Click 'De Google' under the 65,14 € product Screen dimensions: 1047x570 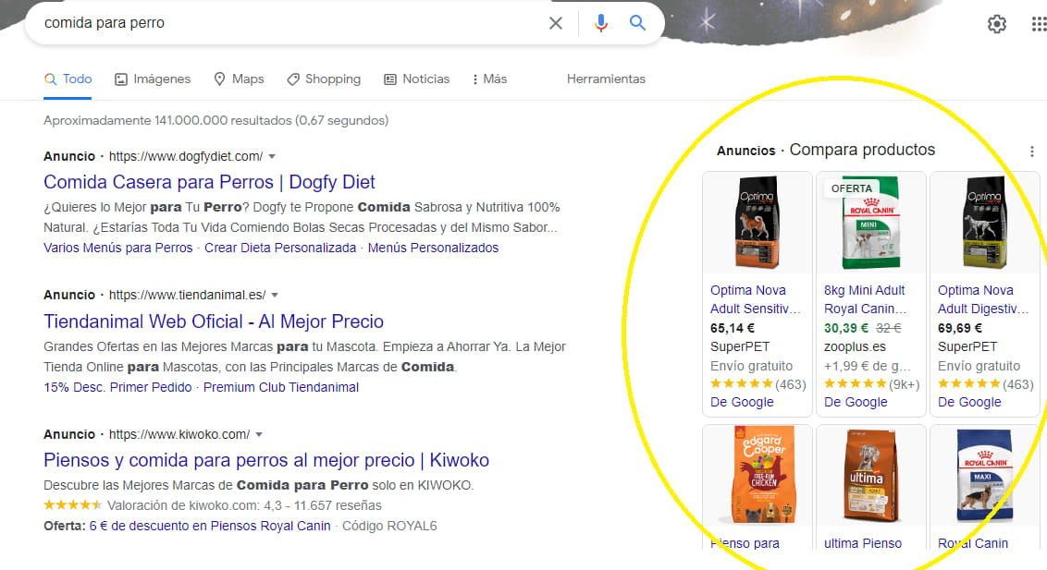[742, 403]
